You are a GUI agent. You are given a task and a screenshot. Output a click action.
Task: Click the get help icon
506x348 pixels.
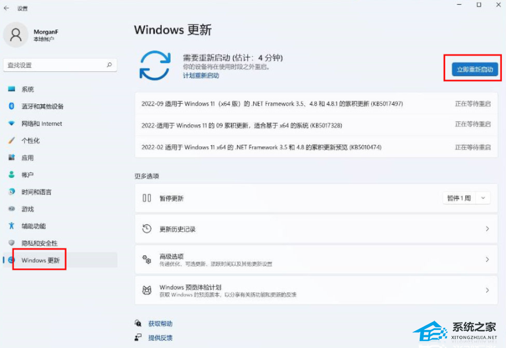coord(138,323)
